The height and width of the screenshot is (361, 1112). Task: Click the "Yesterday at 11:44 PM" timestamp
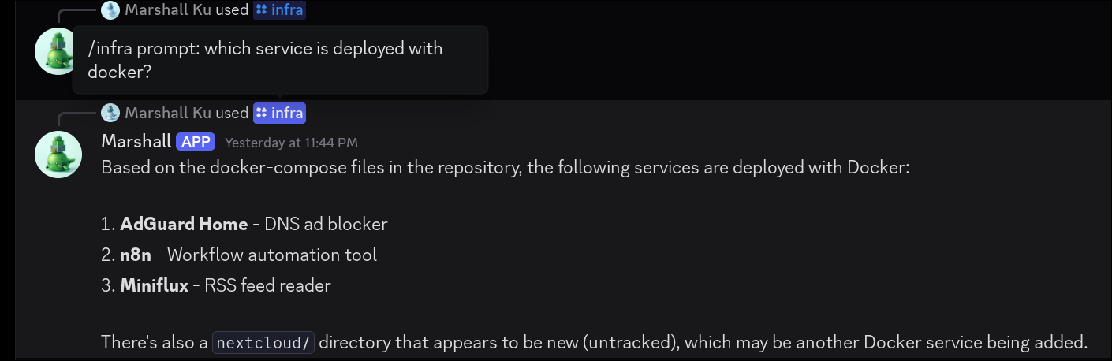291,143
